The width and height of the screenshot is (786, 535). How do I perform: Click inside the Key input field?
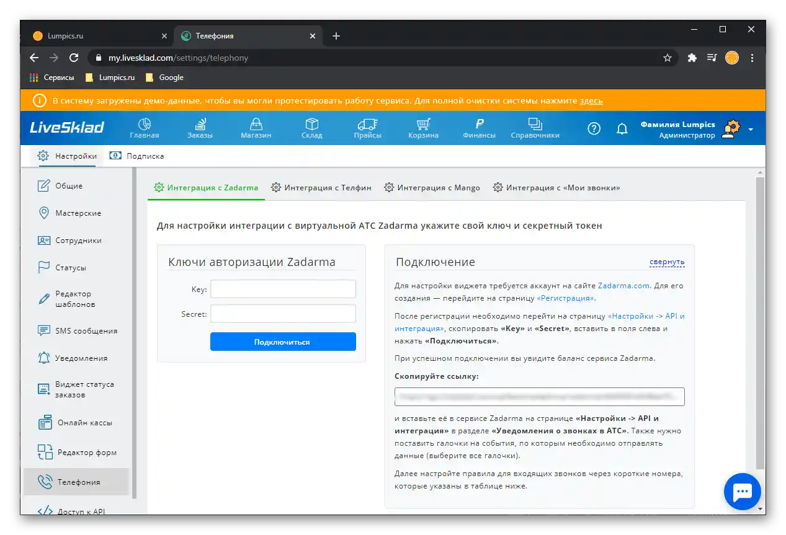(x=282, y=288)
